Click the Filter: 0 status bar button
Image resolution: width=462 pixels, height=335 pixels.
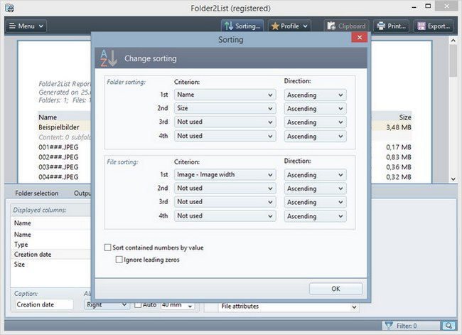[x=412, y=326]
